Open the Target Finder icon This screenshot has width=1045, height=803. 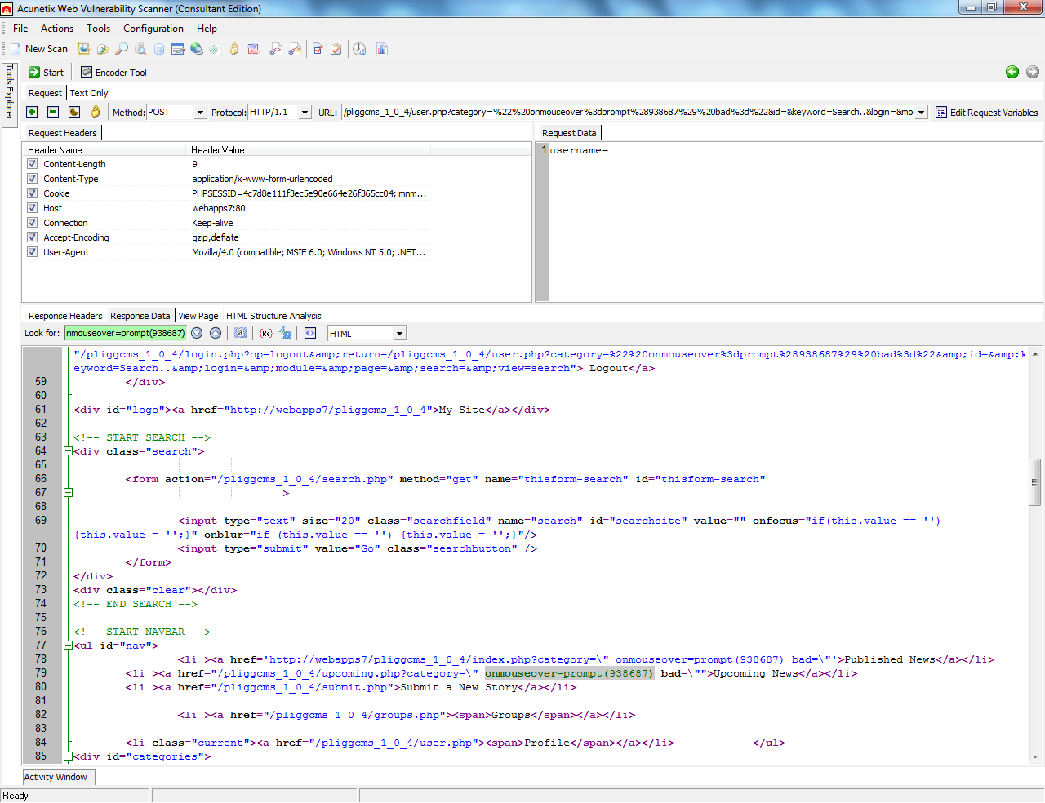[x=103, y=49]
